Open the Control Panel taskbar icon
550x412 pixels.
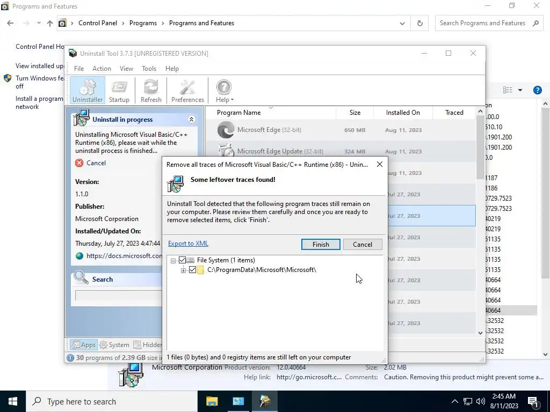pyautogui.click(x=238, y=401)
